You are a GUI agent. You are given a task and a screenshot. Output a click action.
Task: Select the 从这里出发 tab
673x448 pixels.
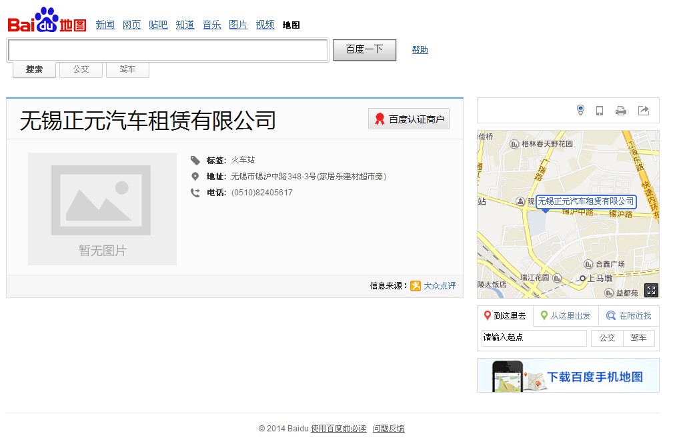565,316
